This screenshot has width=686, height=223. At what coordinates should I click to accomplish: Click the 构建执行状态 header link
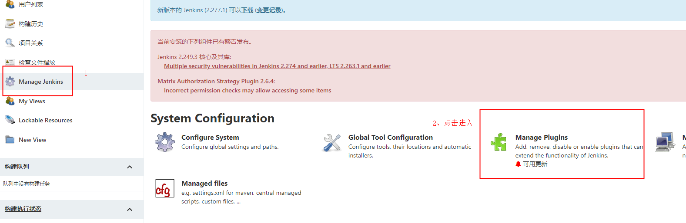click(x=23, y=209)
